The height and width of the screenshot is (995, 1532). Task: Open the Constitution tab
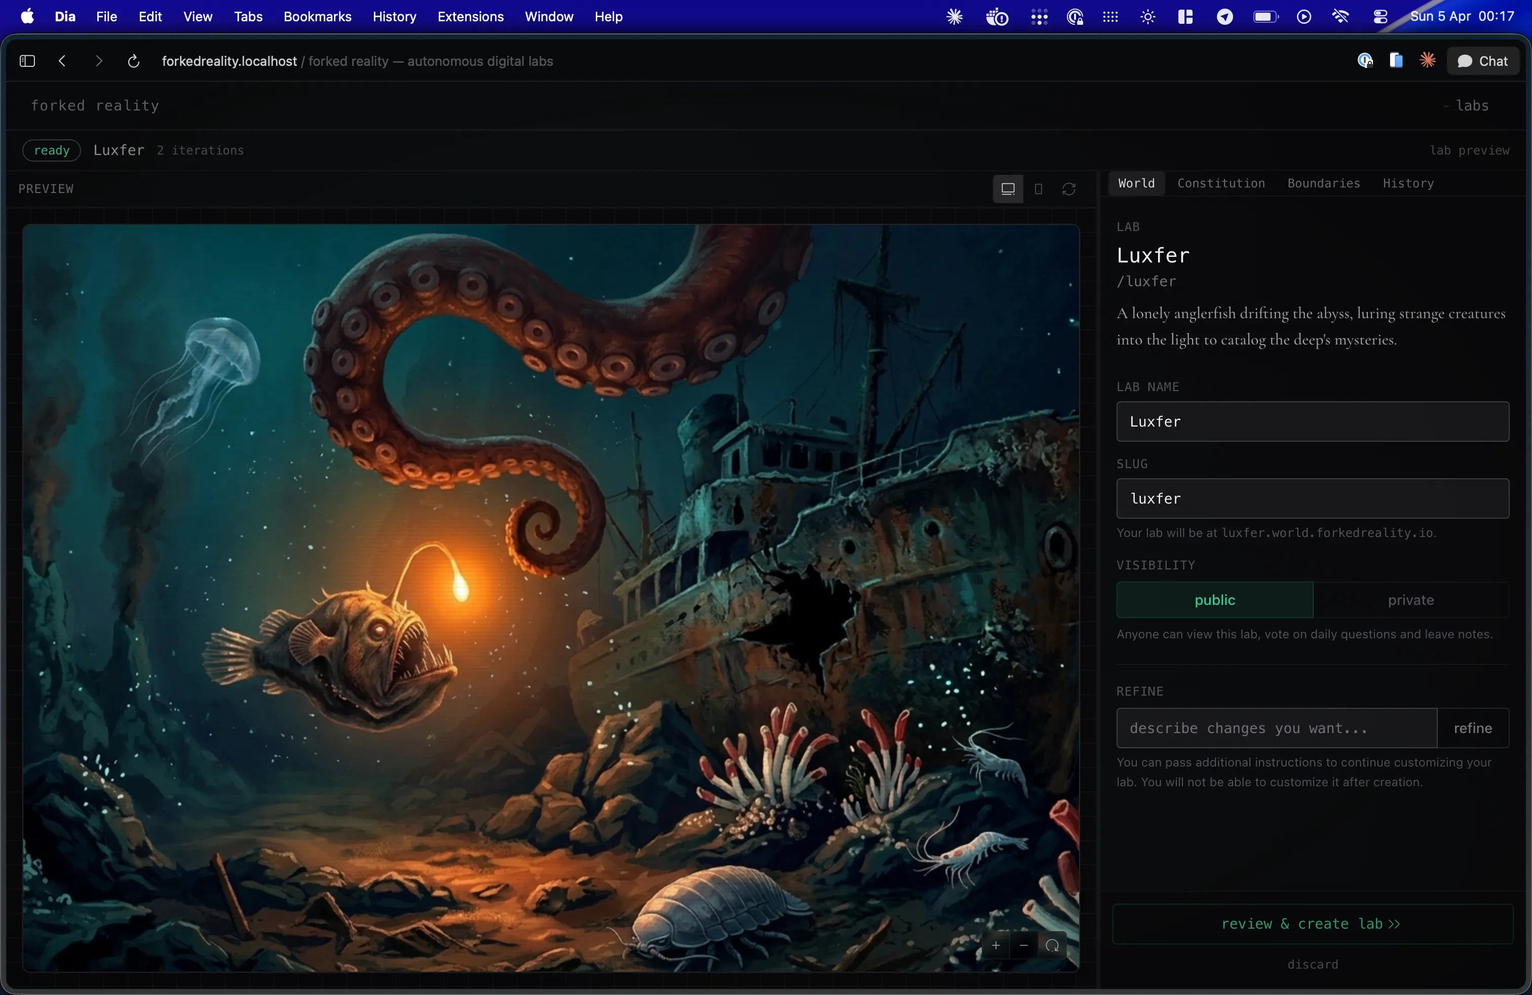[1220, 183]
